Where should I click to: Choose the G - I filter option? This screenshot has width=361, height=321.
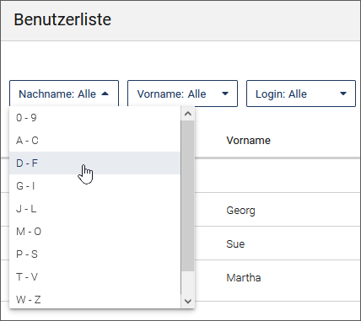pos(94,186)
